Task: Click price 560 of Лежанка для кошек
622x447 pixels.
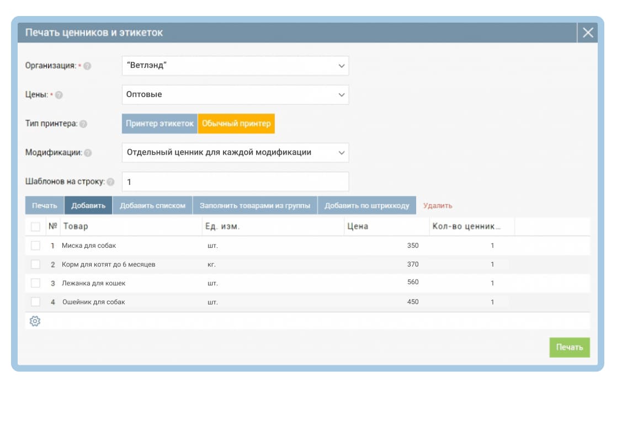Action: click(x=413, y=282)
